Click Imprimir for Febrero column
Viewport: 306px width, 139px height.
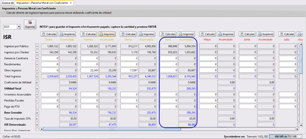107,34
